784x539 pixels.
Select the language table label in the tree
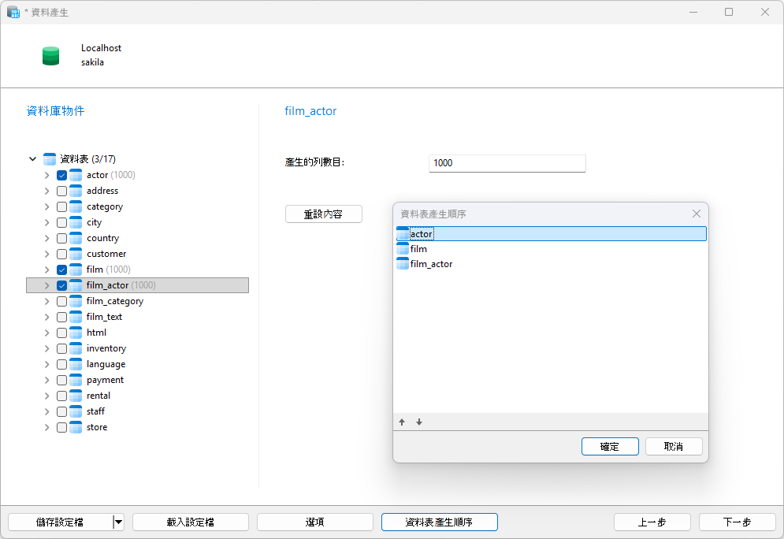(x=106, y=364)
